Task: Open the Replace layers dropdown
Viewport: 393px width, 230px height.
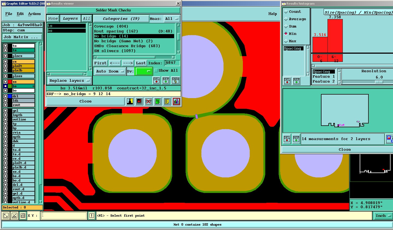Action: 70,81
